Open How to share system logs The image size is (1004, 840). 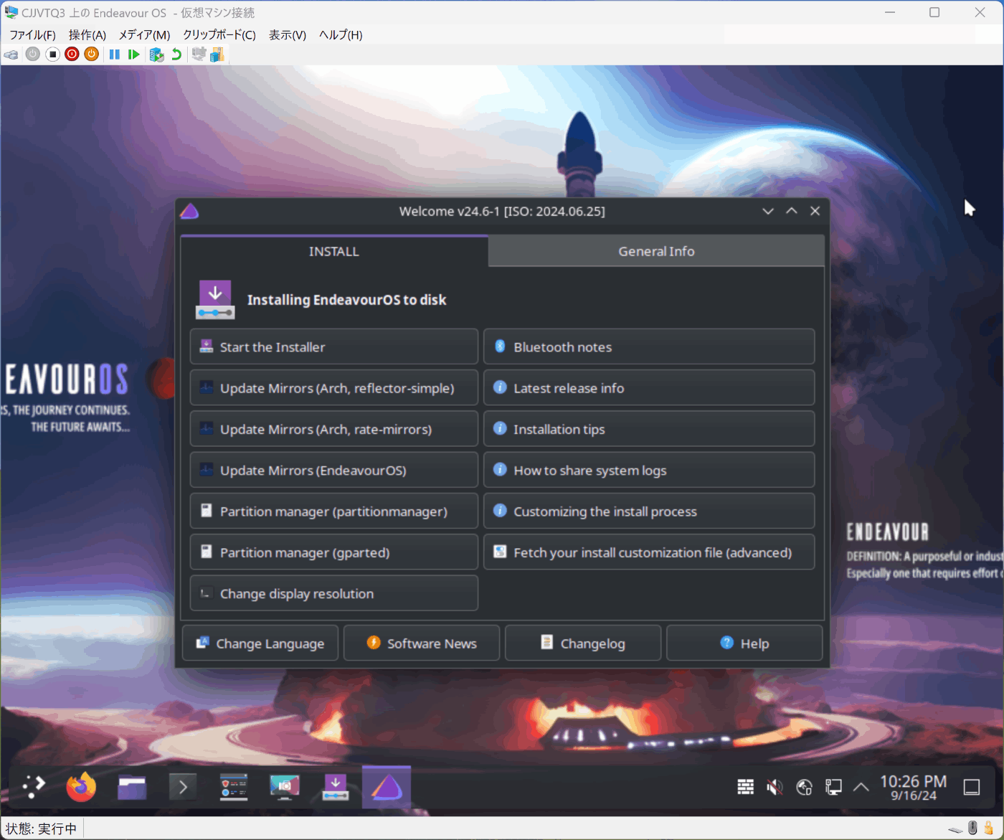click(649, 470)
